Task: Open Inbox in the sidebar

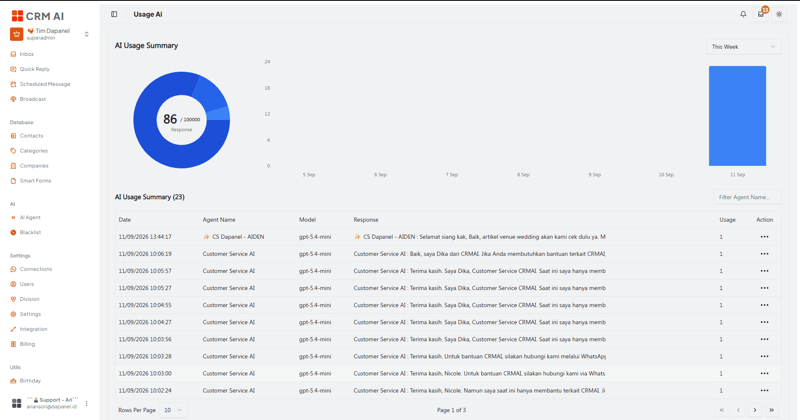Action: (27, 54)
